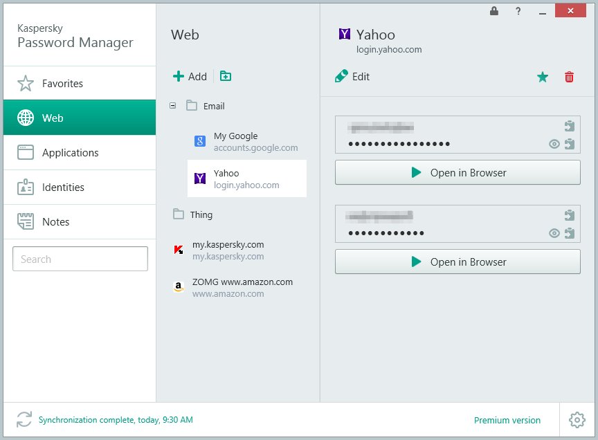Screen dimensions: 598x440
Task: Click the second account's masked password dots
Action: click(386, 233)
